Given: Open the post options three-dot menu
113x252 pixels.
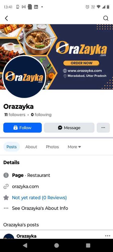Looking at the screenshot, I should [x=107, y=236].
